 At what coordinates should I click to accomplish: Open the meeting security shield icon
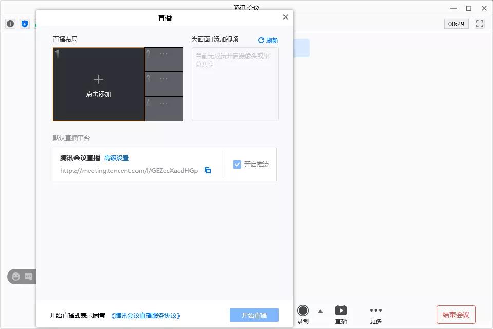point(24,23)
